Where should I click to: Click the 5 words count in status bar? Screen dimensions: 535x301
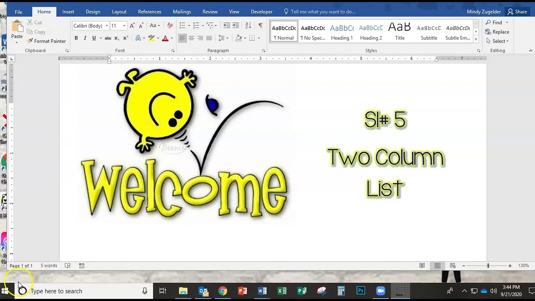point(48,266)
